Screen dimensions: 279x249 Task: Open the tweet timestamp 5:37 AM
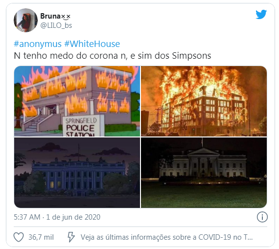[27, 217]
